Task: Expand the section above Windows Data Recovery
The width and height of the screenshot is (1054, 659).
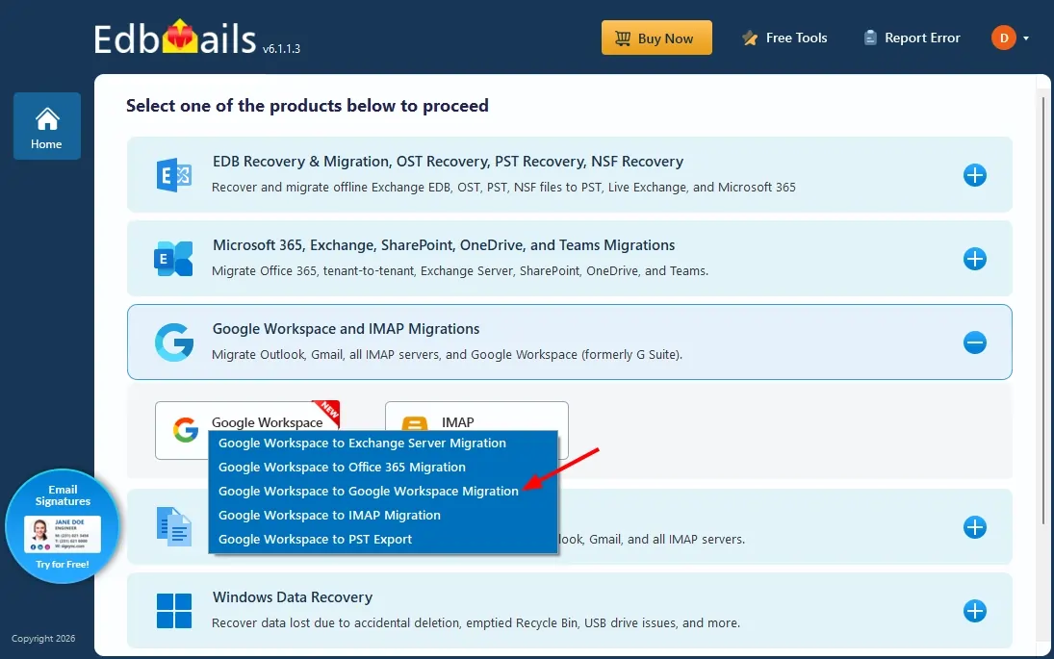Action: click(x=975, y=527)
